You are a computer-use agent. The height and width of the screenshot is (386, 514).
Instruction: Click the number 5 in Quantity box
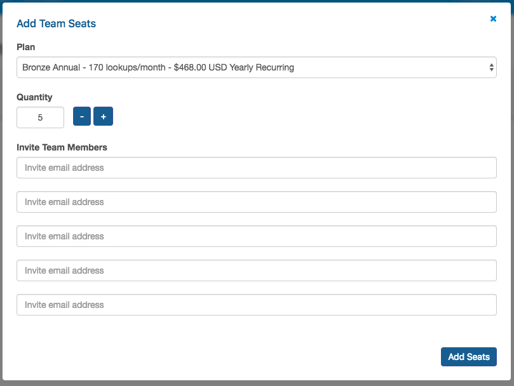[40, 117]
